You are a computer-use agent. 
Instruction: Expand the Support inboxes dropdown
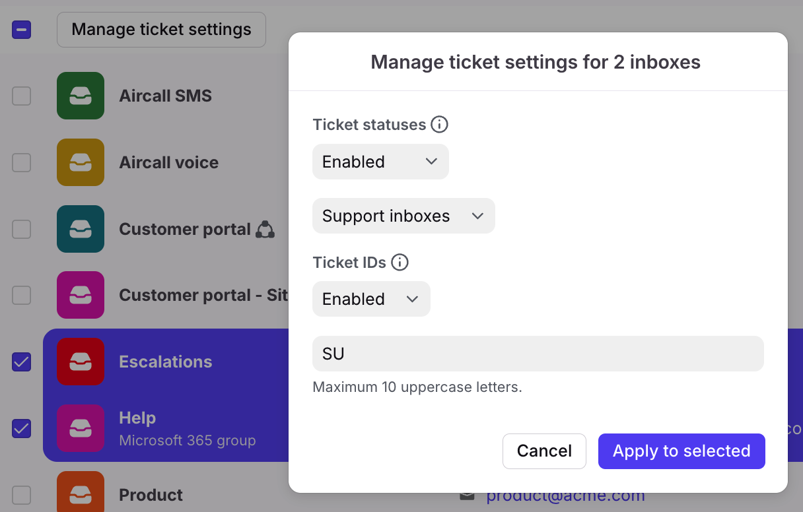pyautogui.click(x=403, y=216)
